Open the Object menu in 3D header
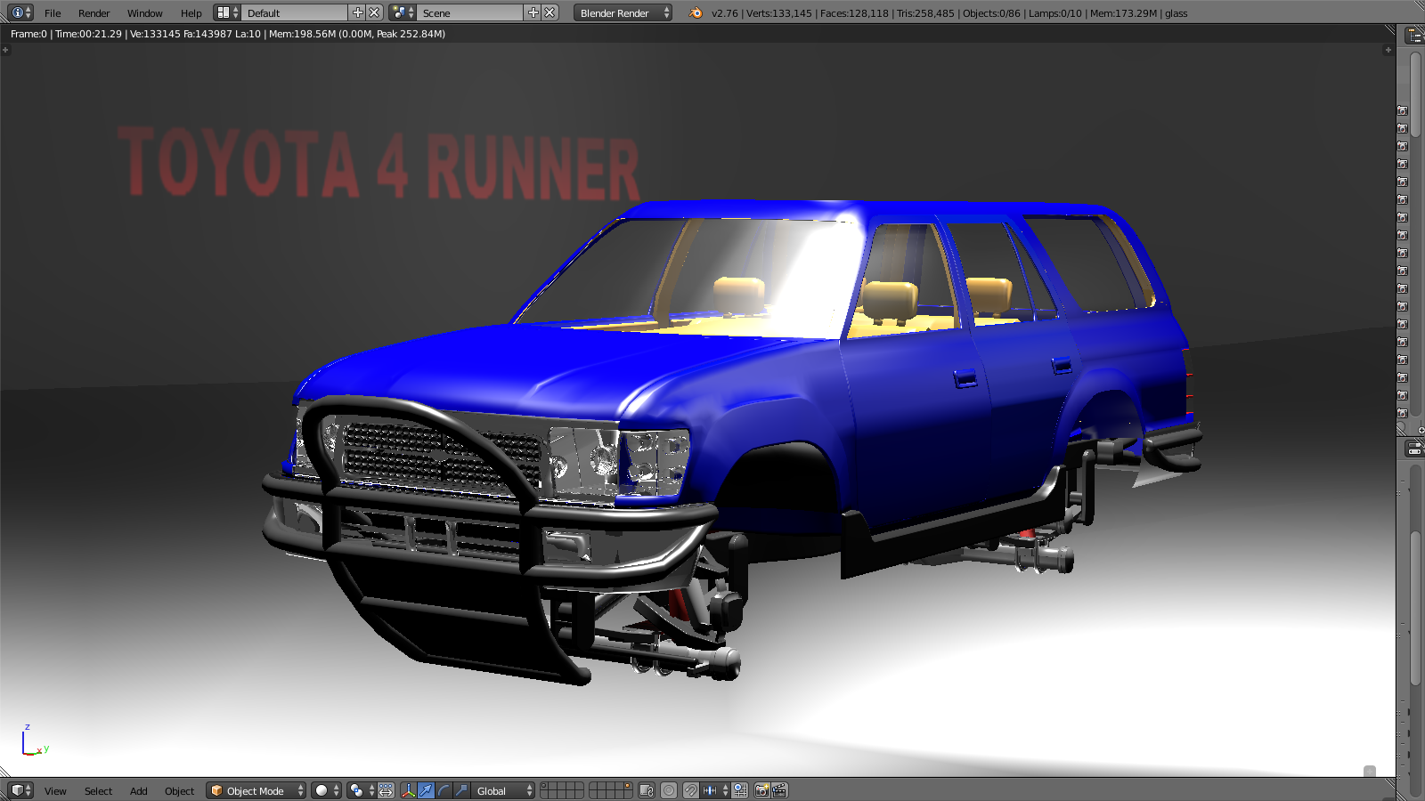This screenshot has width=1425, height=801. [x=179, y=791]
